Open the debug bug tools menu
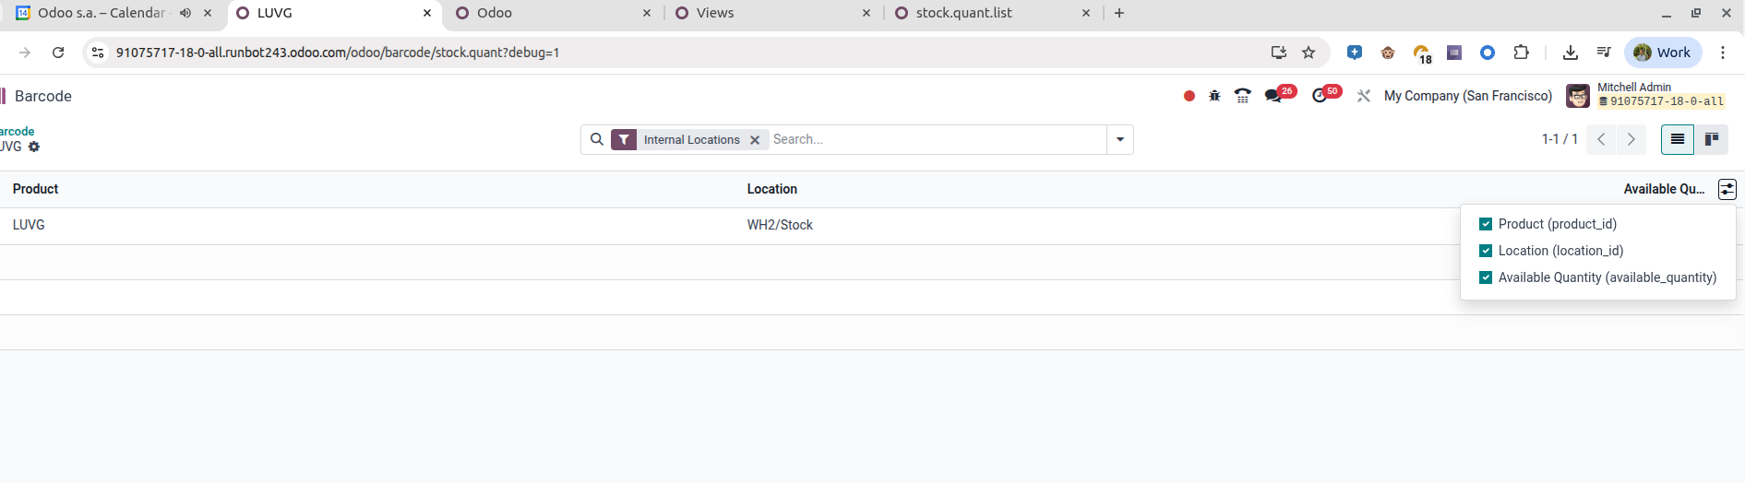This screenshot has width=1745, height=483. coord(1214,96)
